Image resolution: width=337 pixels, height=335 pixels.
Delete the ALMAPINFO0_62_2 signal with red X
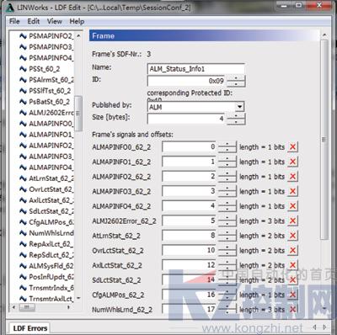coord(292,146)
